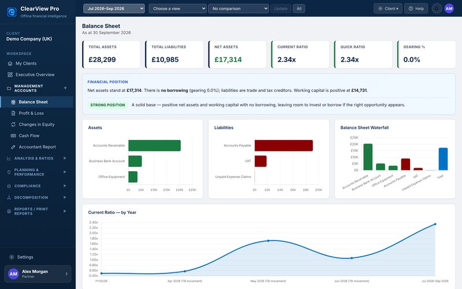Open the Choose a view dropdown

178,9
